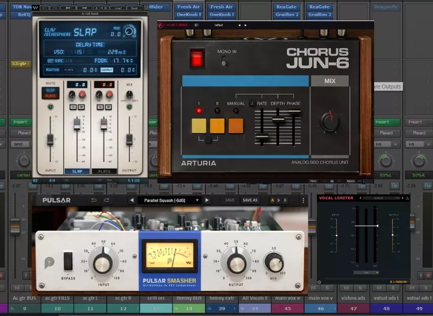433x316 pixels.
Task: Select the next Chorus JUN-6 preset
Action: [x=245, y=25]
